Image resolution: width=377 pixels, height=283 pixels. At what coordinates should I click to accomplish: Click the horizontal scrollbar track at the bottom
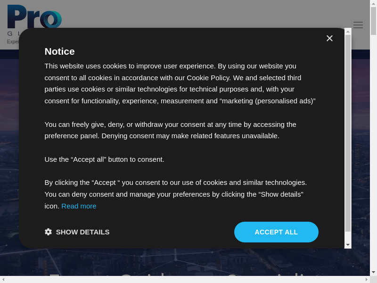pyautogui.click(x=188, y=279)
